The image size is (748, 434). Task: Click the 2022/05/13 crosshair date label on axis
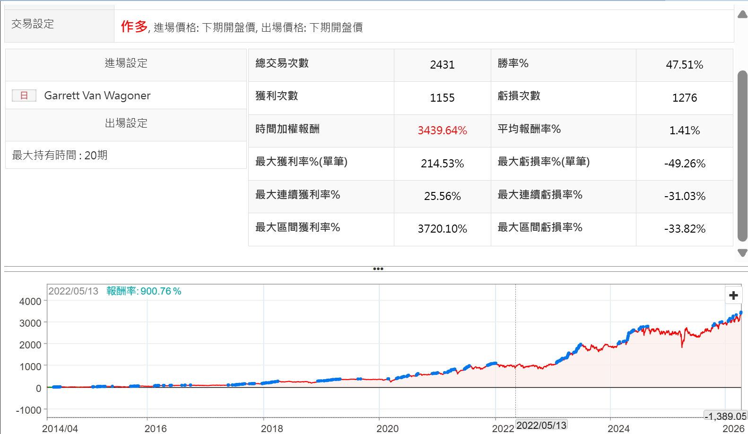(541, 425)
